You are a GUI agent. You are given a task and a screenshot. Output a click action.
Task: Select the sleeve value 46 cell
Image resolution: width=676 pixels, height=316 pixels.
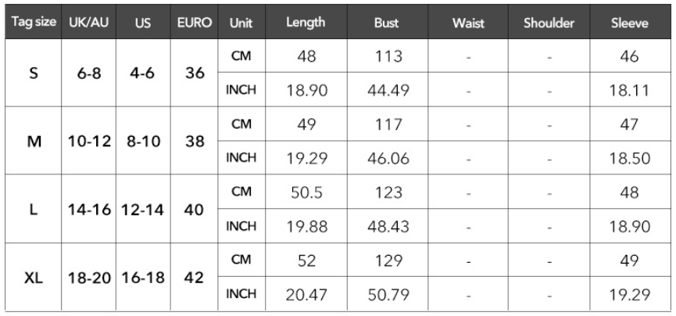tap(630, 56)
